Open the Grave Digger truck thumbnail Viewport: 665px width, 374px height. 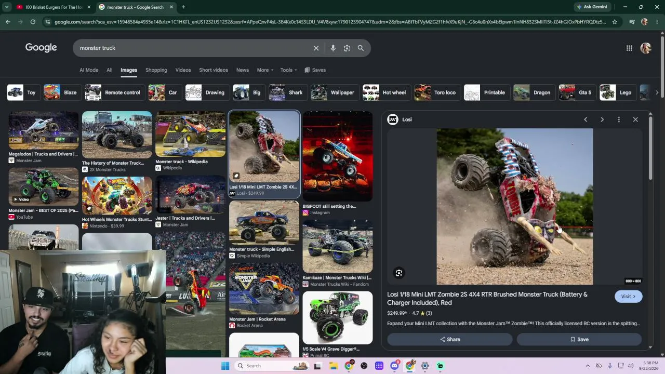click(x=338, y=318)
